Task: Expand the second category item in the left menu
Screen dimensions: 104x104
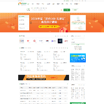Action: click(x=24, y=24)
